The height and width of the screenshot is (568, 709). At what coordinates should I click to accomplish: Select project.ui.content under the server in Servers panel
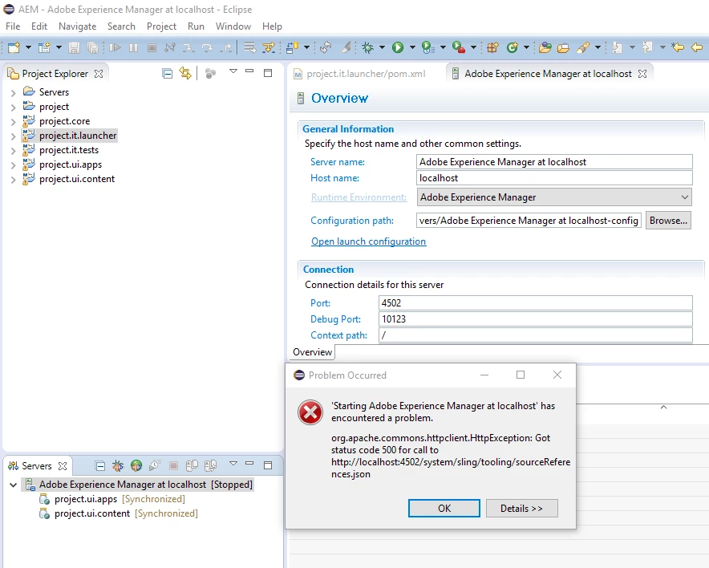click(x=92, y=513)
